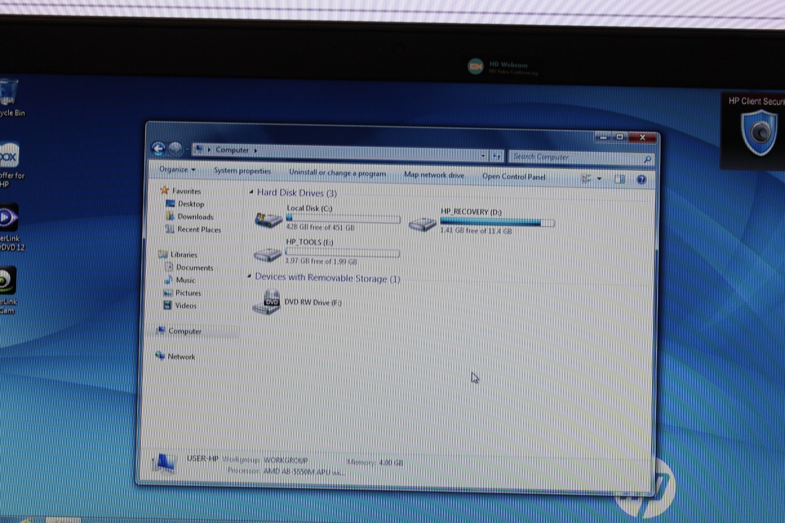This screenshot has width=785, height=523.
Task: Select the Downloads label in Favorites
Action: point(195,216)
